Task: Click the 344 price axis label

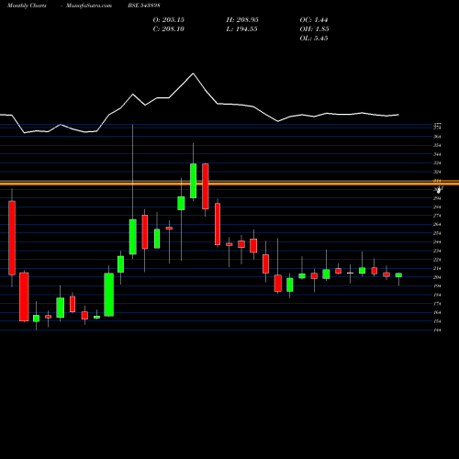Action: (x=437, y=154)
